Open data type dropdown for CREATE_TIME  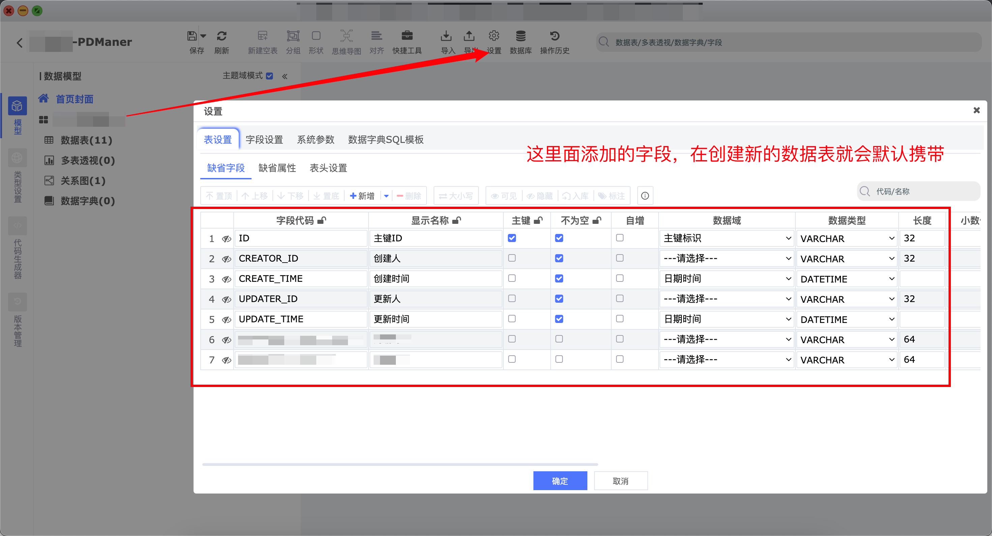pyautogui.click(x=846, y=279)
